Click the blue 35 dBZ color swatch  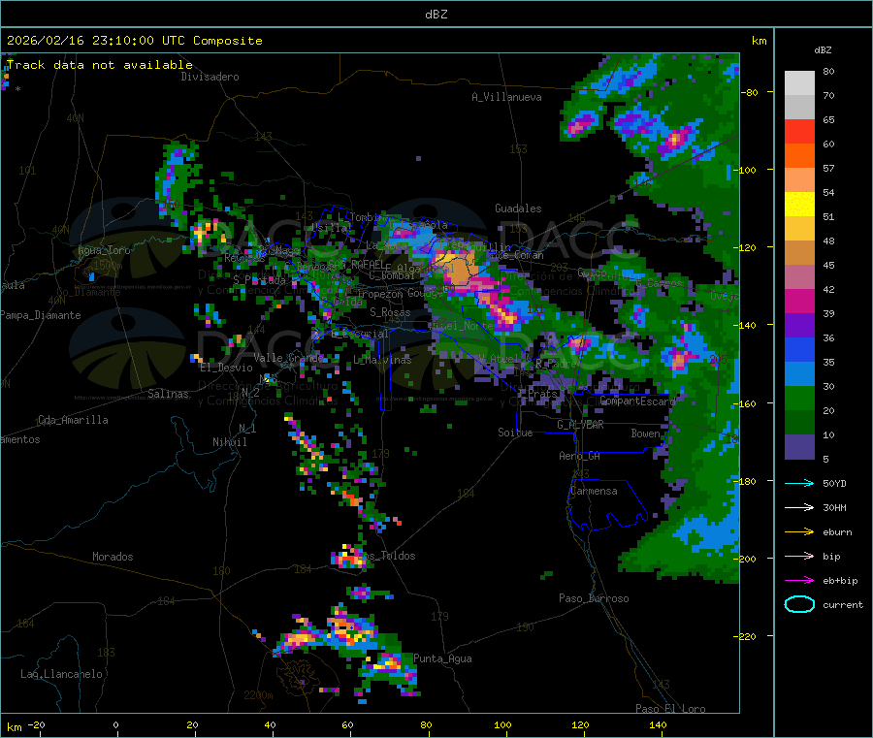799,349
